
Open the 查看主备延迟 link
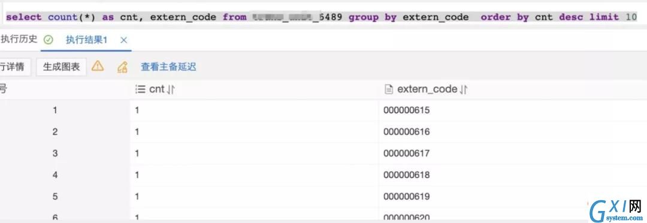(168, 67)
